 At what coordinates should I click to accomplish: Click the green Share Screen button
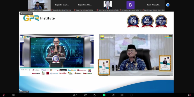[104, 95]
